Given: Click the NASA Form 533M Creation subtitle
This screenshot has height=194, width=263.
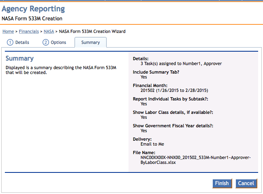Looking at the screenshot, I should (32, 19).
